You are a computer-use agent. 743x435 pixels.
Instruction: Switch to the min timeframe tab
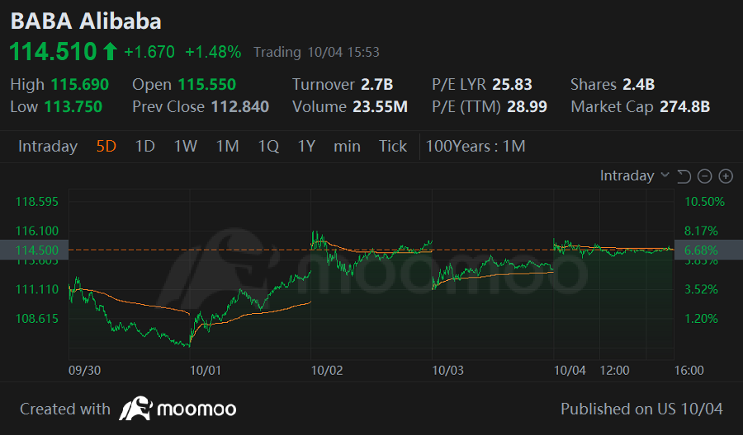[x=347, y=147]
